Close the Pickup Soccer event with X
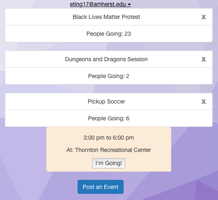 tap(204, 102)
